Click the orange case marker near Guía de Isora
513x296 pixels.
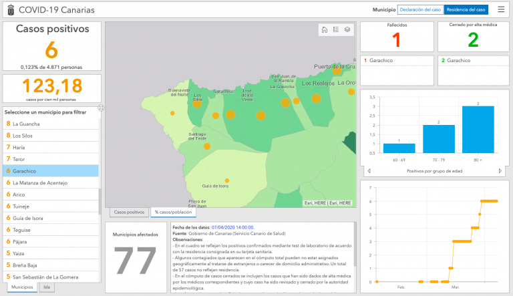pyautogui.click(x=227, y=180)
